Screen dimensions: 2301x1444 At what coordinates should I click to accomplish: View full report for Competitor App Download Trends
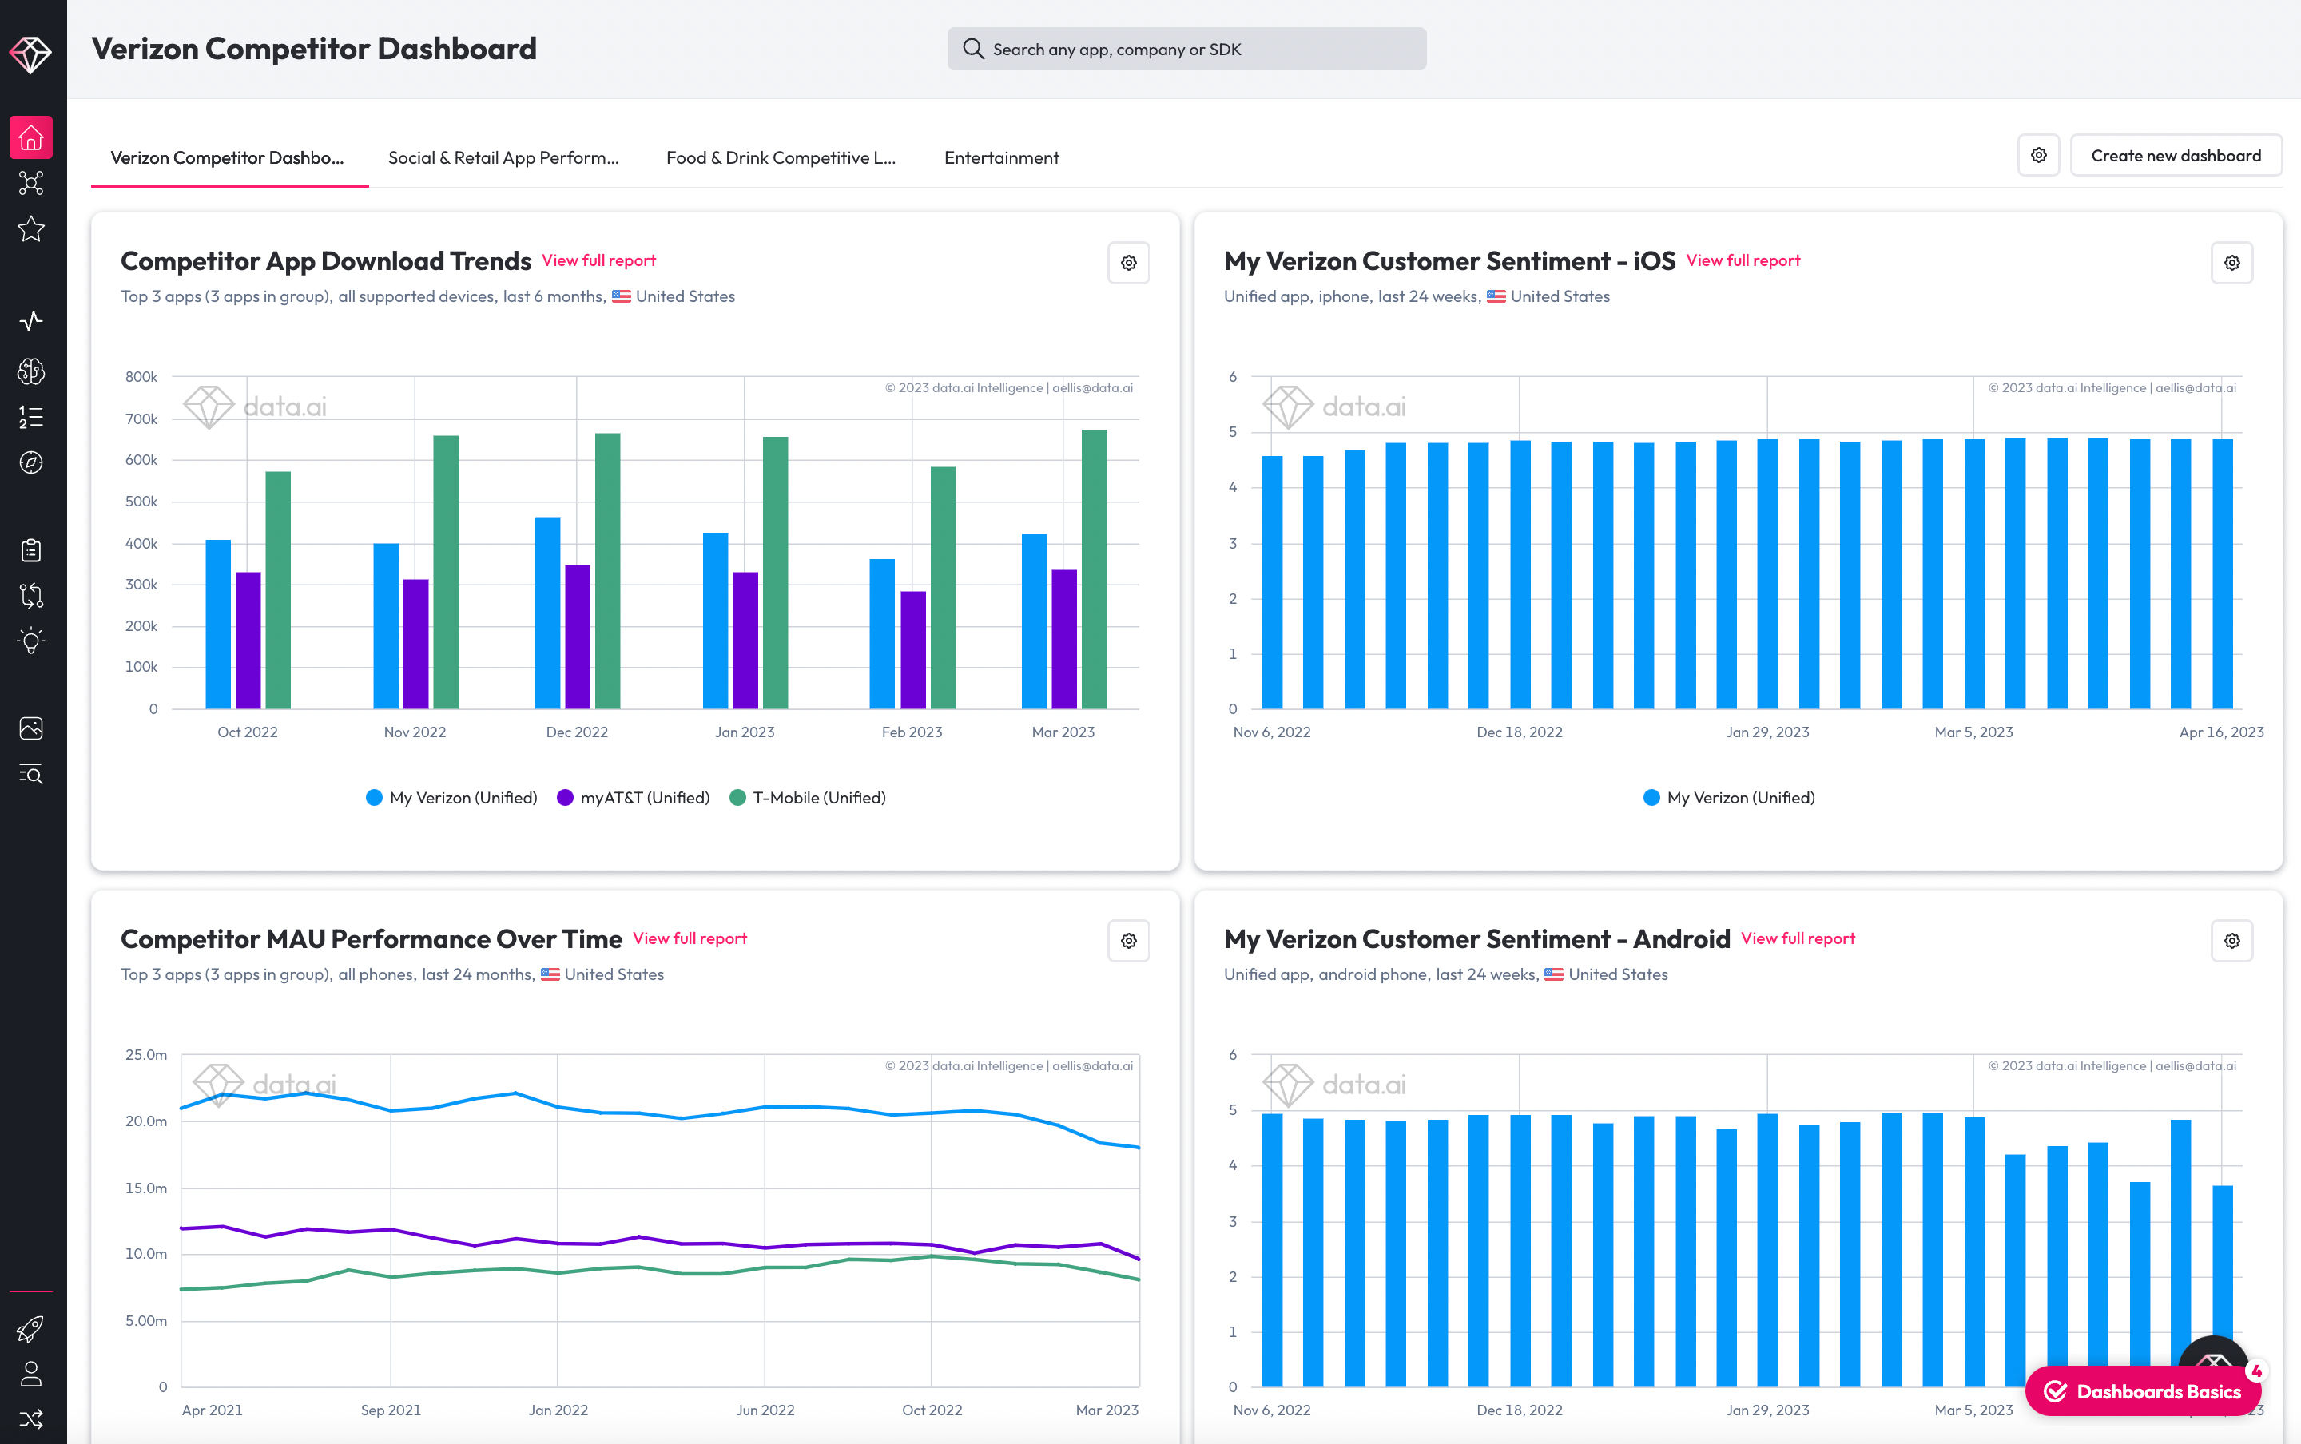click(x=599, y=260)
